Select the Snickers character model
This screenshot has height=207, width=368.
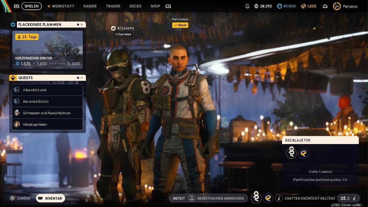pyautogui.click(x=124, y=124)
